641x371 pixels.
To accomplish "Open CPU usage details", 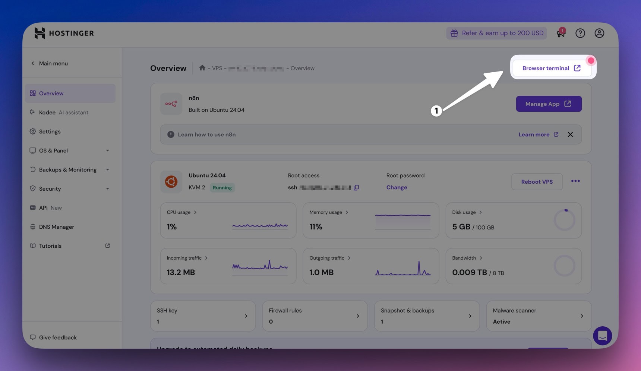I will (181, 212).
